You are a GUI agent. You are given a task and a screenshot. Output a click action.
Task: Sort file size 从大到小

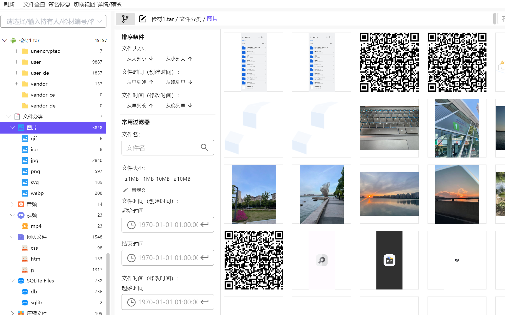[140, 59]
